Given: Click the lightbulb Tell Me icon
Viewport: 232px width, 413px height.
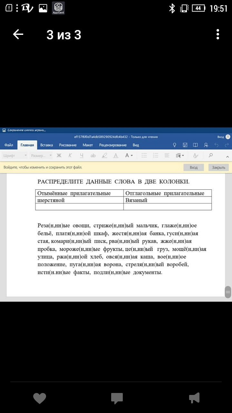Looking at the screenshot, I should click(x=175, y=145).
